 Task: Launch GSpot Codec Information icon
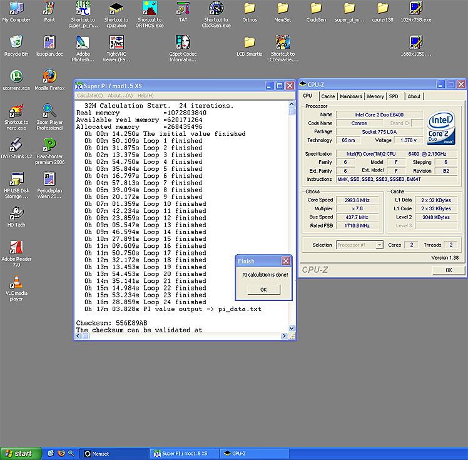(x=183, y=48)
